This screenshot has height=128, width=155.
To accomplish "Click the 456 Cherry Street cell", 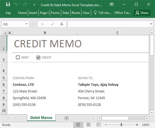I will pyautogui.click(x=91, y=91).
